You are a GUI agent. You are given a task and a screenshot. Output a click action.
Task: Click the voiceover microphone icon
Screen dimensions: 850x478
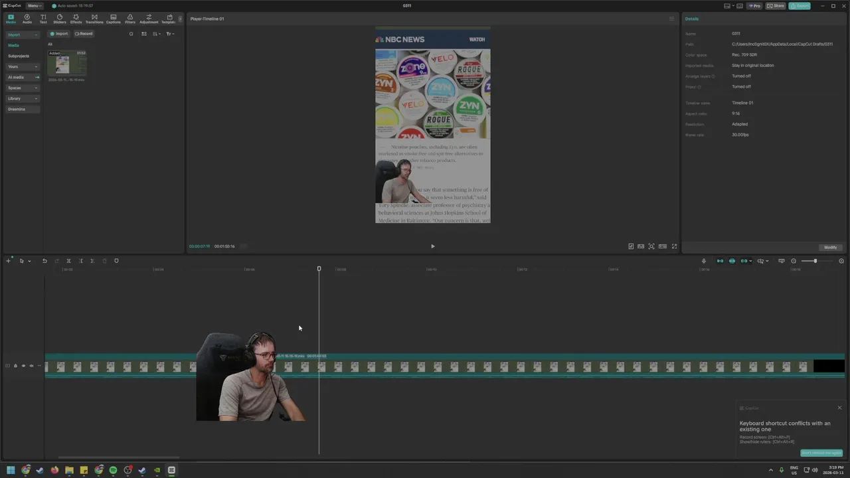point(704,261)
